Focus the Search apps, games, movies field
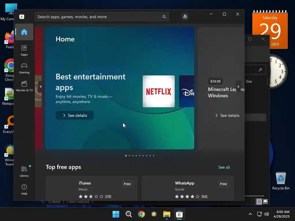The width and height of the screenshot is (295, 221). click(x=102, y=17)
